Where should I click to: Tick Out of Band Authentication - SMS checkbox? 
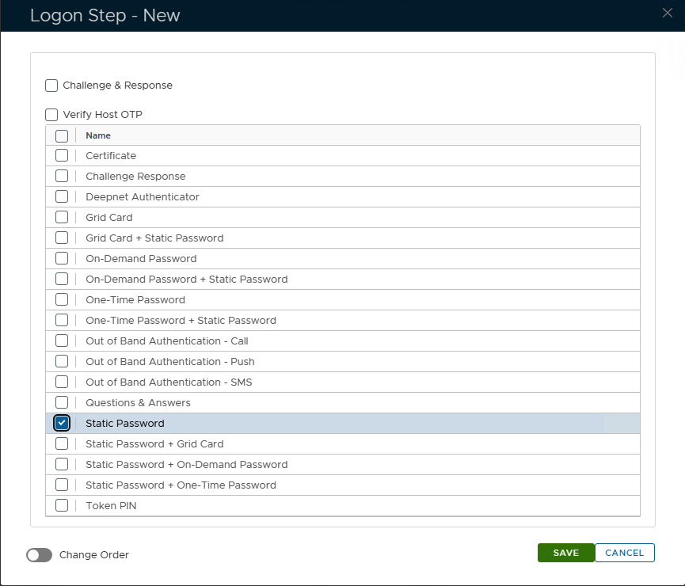(62, 382)
